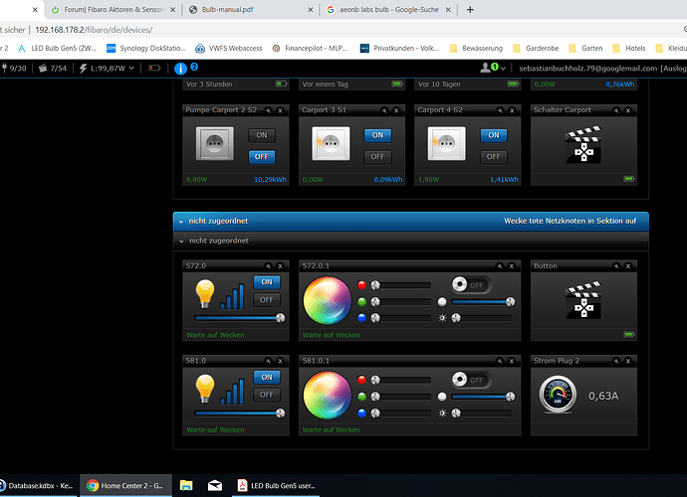Switch to Forum Fibaro Aktoren & Sensoren tab
687x497 pixels.
114,10
